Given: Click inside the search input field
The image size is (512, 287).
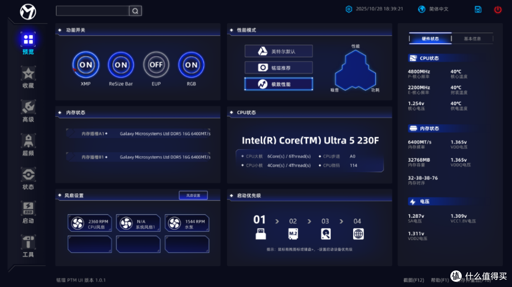Looking at the screenshot, I should 93,11.
